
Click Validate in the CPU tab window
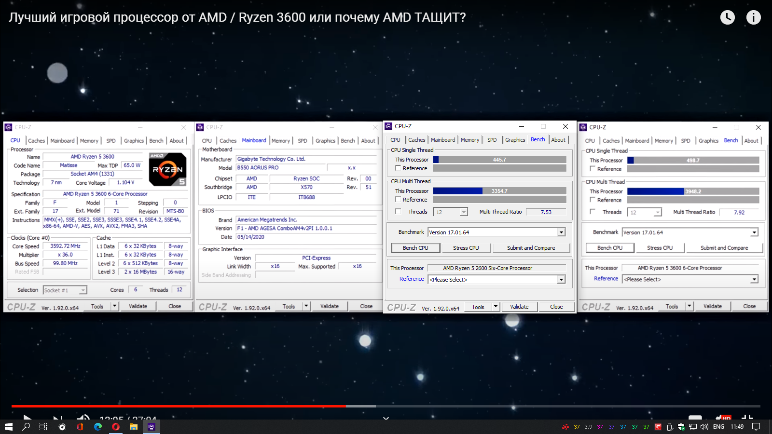click(138, 306)
